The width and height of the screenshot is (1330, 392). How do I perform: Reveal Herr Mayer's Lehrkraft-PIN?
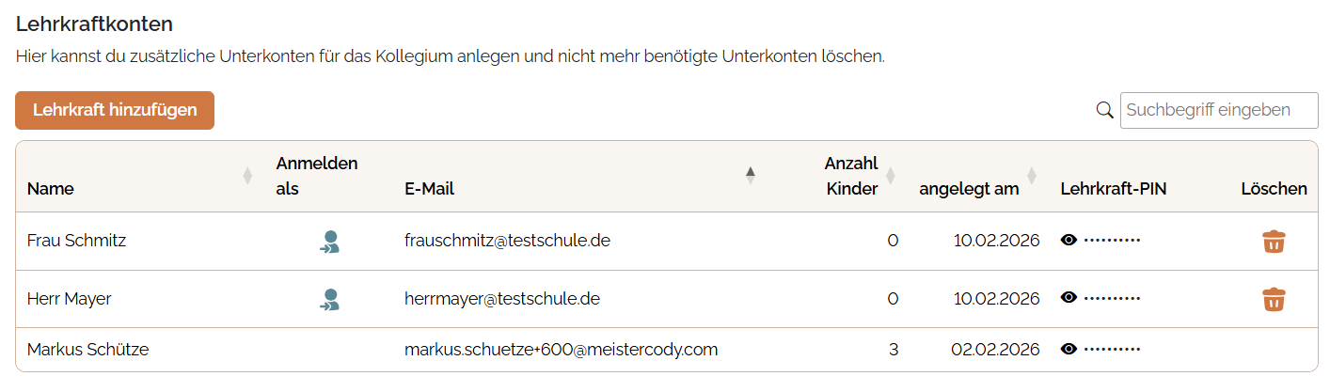pos(1069,298)
